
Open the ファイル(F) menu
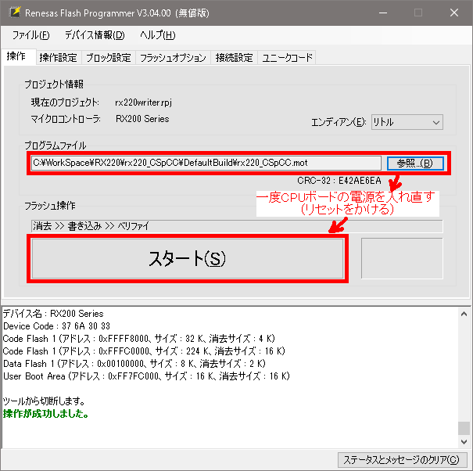[x=30, y=35]
